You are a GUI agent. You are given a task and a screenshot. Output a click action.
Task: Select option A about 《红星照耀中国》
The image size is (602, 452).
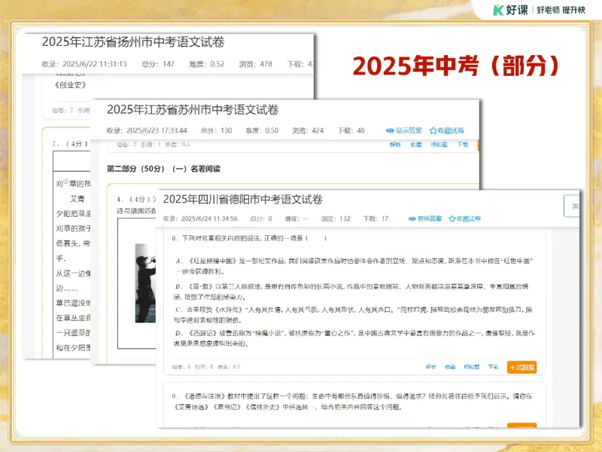[x=354, y=266]
